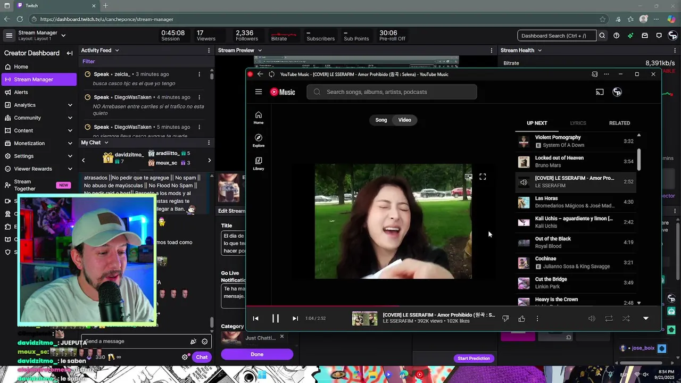Open options for DiegoWasTaken 4 minutes activity
Image resolution: width=681 pixels, height=383 pixels.
coord(199,97)
